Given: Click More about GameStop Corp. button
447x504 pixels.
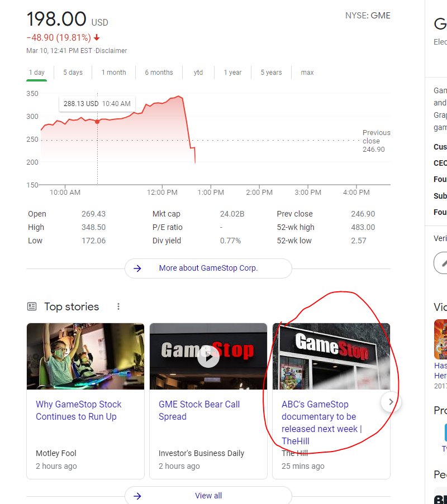Looking at the screenshot, I should (x=208, y=268).
